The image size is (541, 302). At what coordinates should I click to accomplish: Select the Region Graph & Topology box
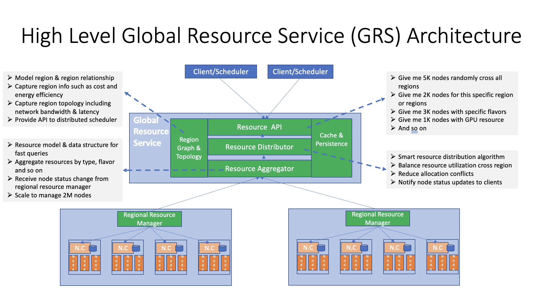pyautogui.click(x=189, y=148)
